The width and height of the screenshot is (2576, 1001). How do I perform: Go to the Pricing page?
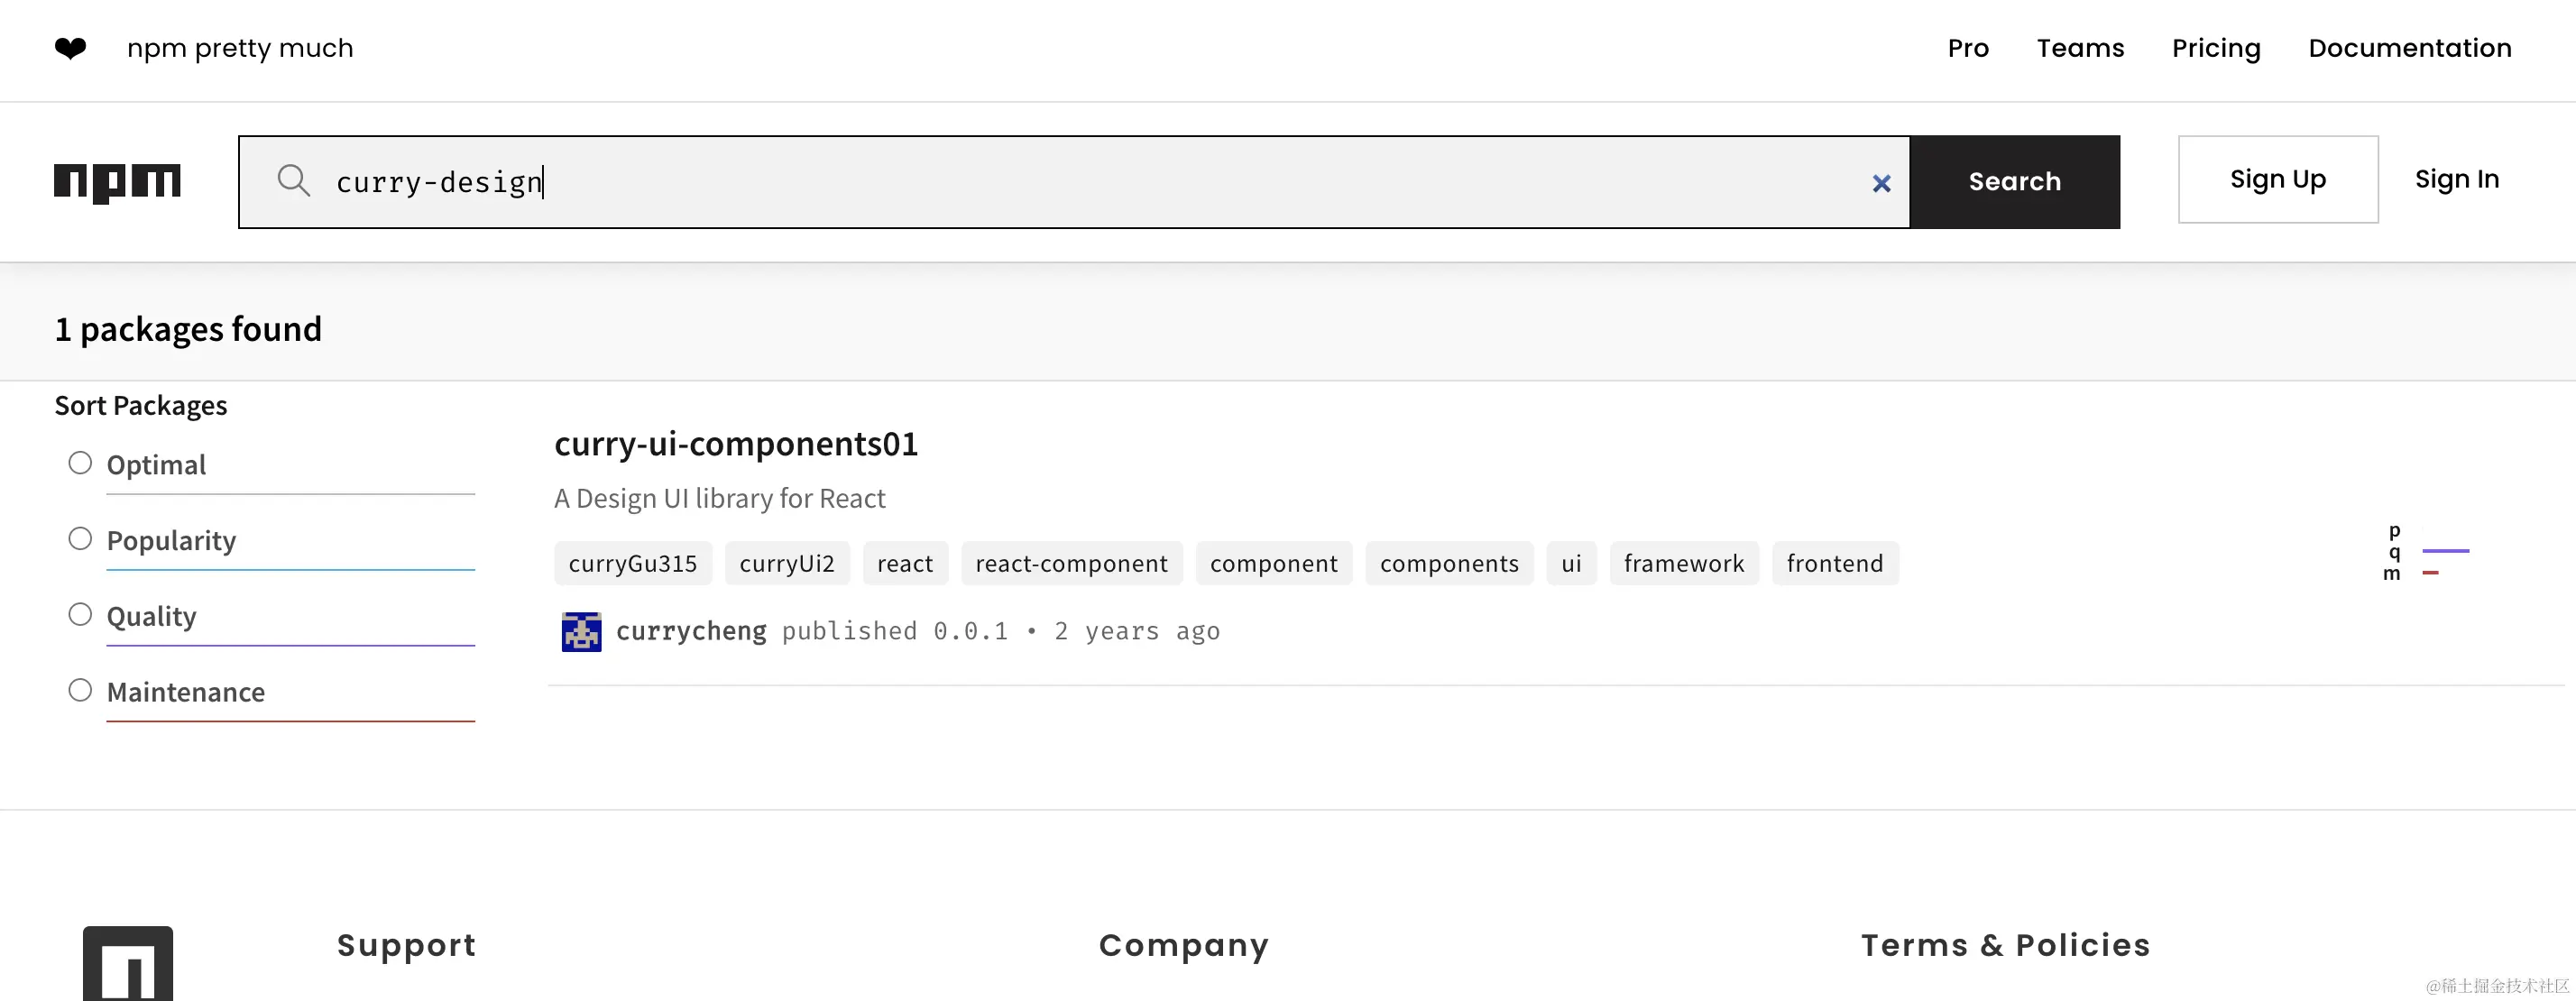click(x=2216, y=48)
